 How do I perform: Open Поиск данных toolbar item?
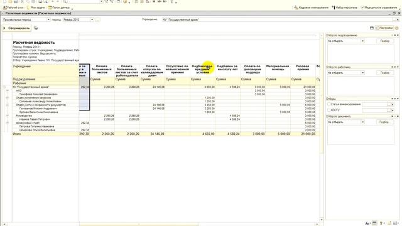tap(58, 8)
